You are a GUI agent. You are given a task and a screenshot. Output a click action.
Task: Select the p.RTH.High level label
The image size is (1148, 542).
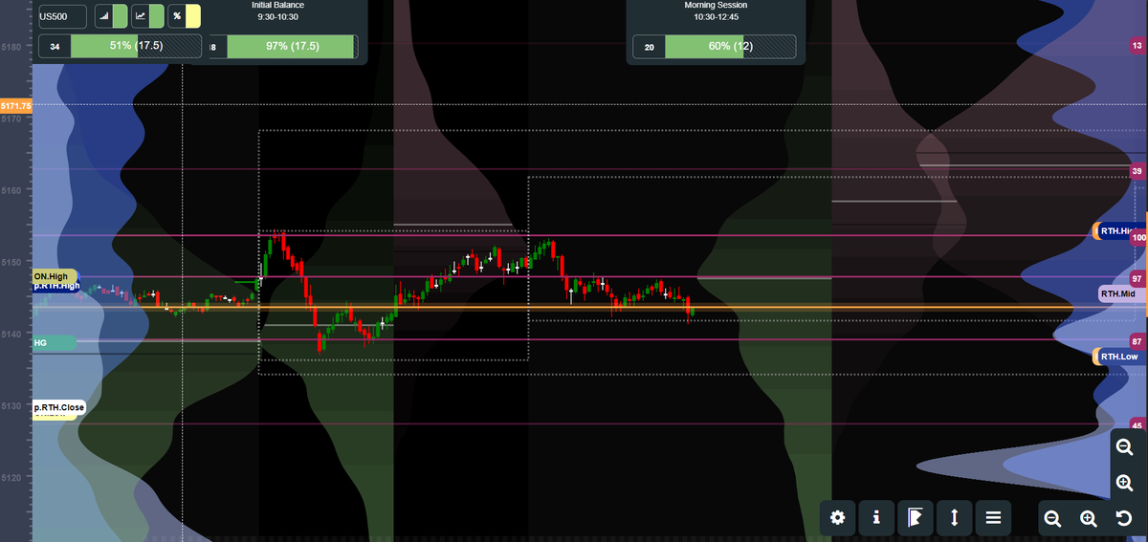pos(58,286)
